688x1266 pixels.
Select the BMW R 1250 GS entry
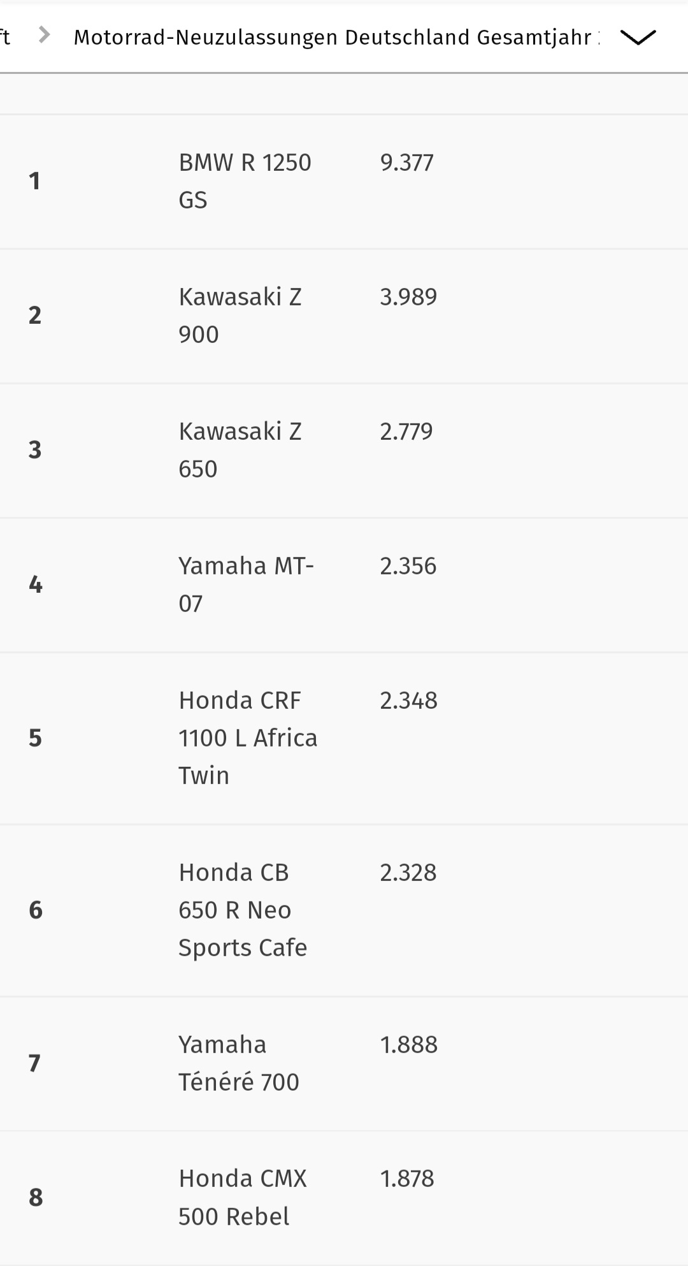pos(245,181)
